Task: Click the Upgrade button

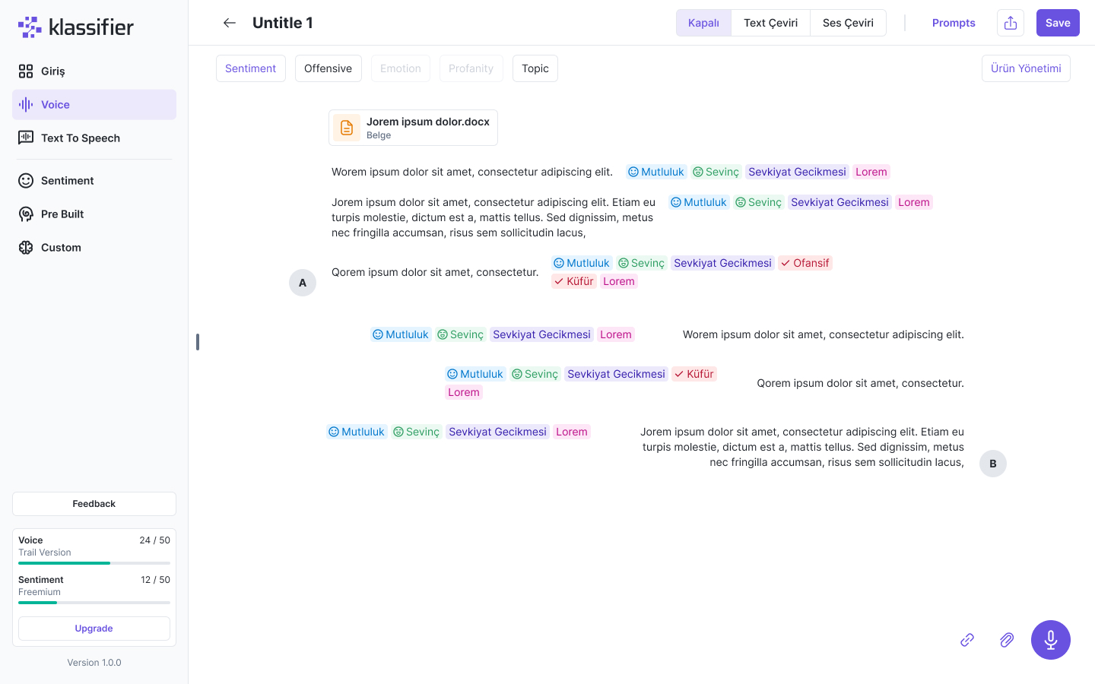Action: [x=94, y=629]
